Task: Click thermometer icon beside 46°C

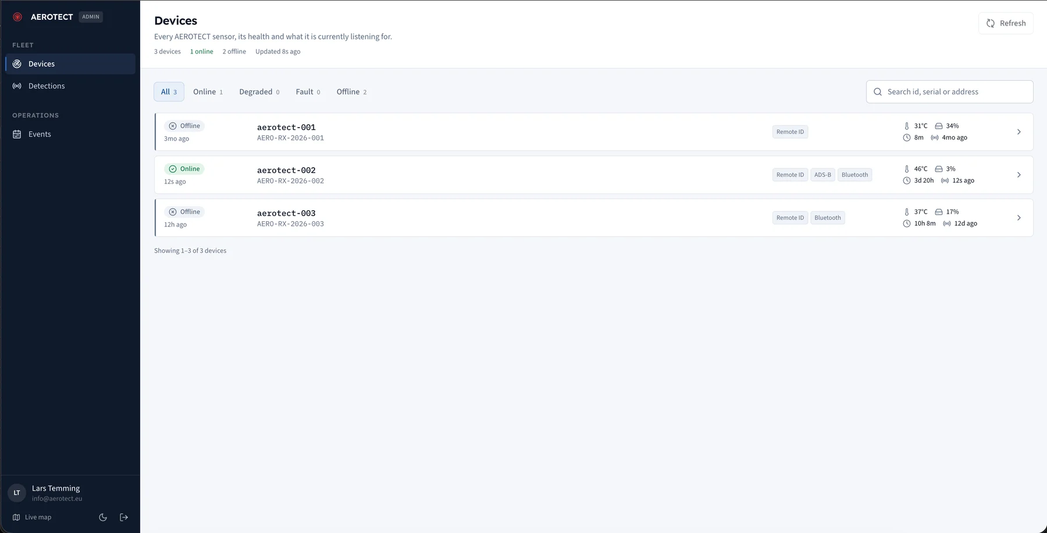Action: [x=906, y=169]
